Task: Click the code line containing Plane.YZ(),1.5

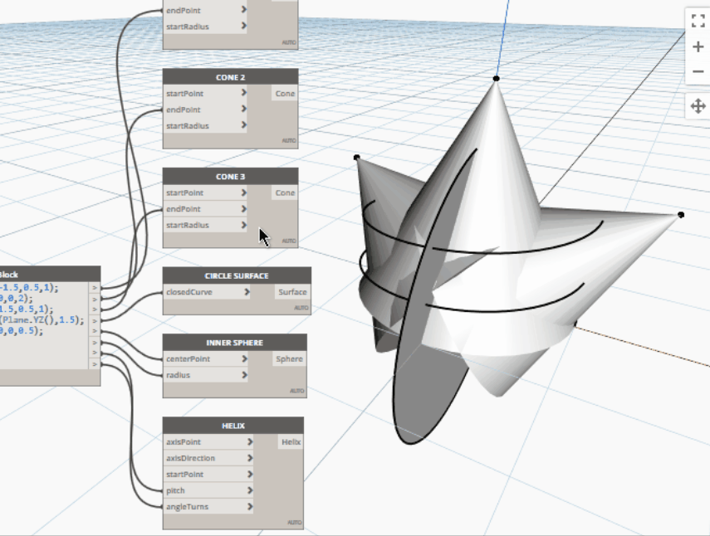Action: click(42, 320)
